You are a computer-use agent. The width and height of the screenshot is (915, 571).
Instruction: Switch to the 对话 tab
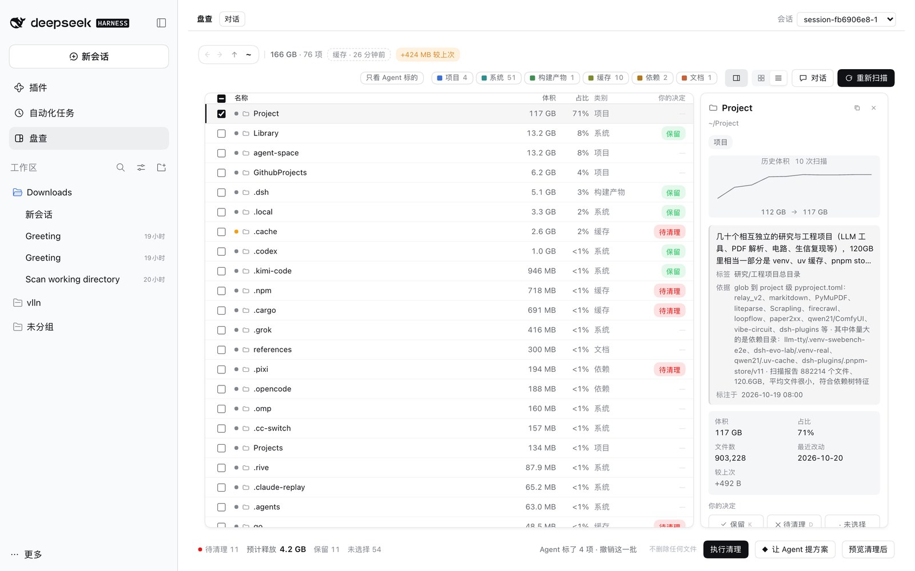coord(232,19)
